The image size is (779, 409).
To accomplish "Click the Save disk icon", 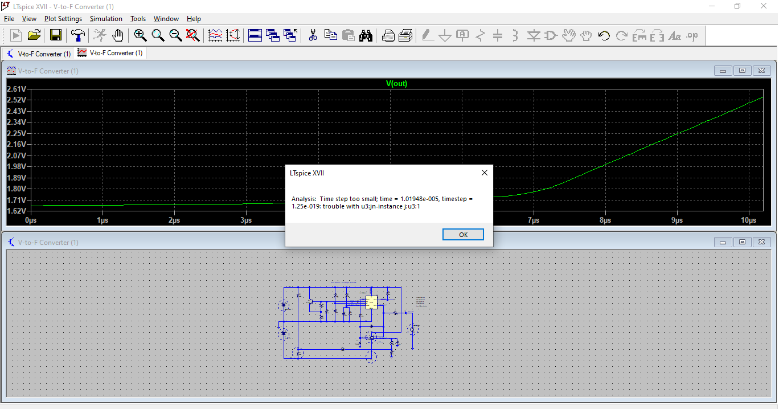I will pos(56,35).
